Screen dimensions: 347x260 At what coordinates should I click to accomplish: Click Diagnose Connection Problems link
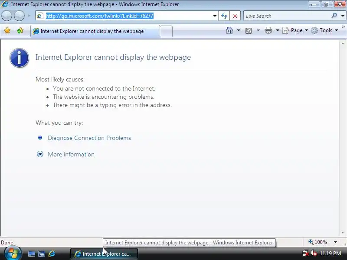(x=89, y=138)
